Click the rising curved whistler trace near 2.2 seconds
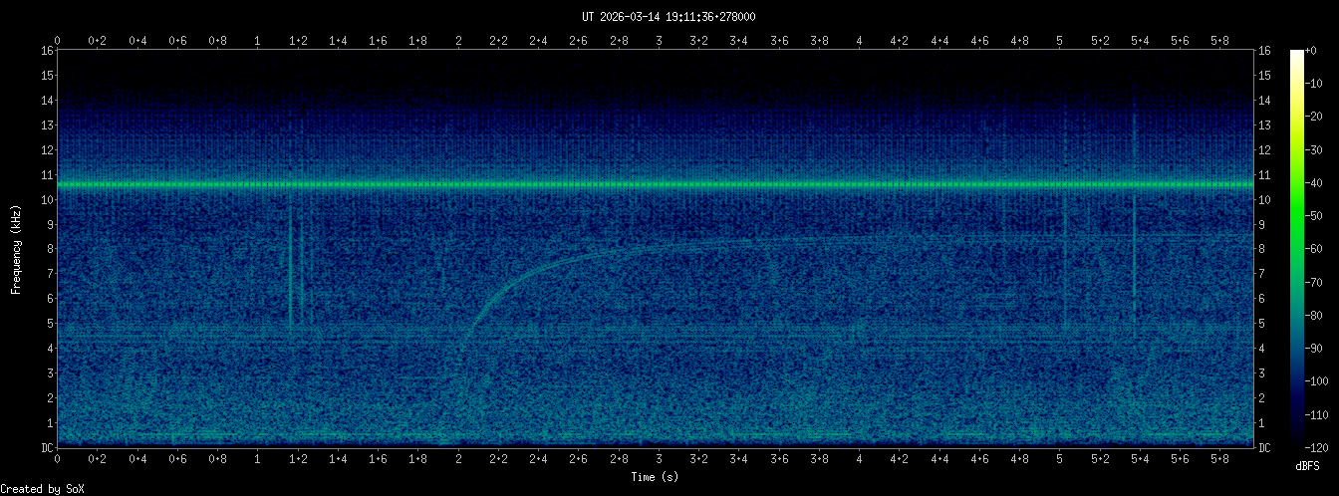The width and height of the screenshot is (1339, 496). [x=496, y=287]
